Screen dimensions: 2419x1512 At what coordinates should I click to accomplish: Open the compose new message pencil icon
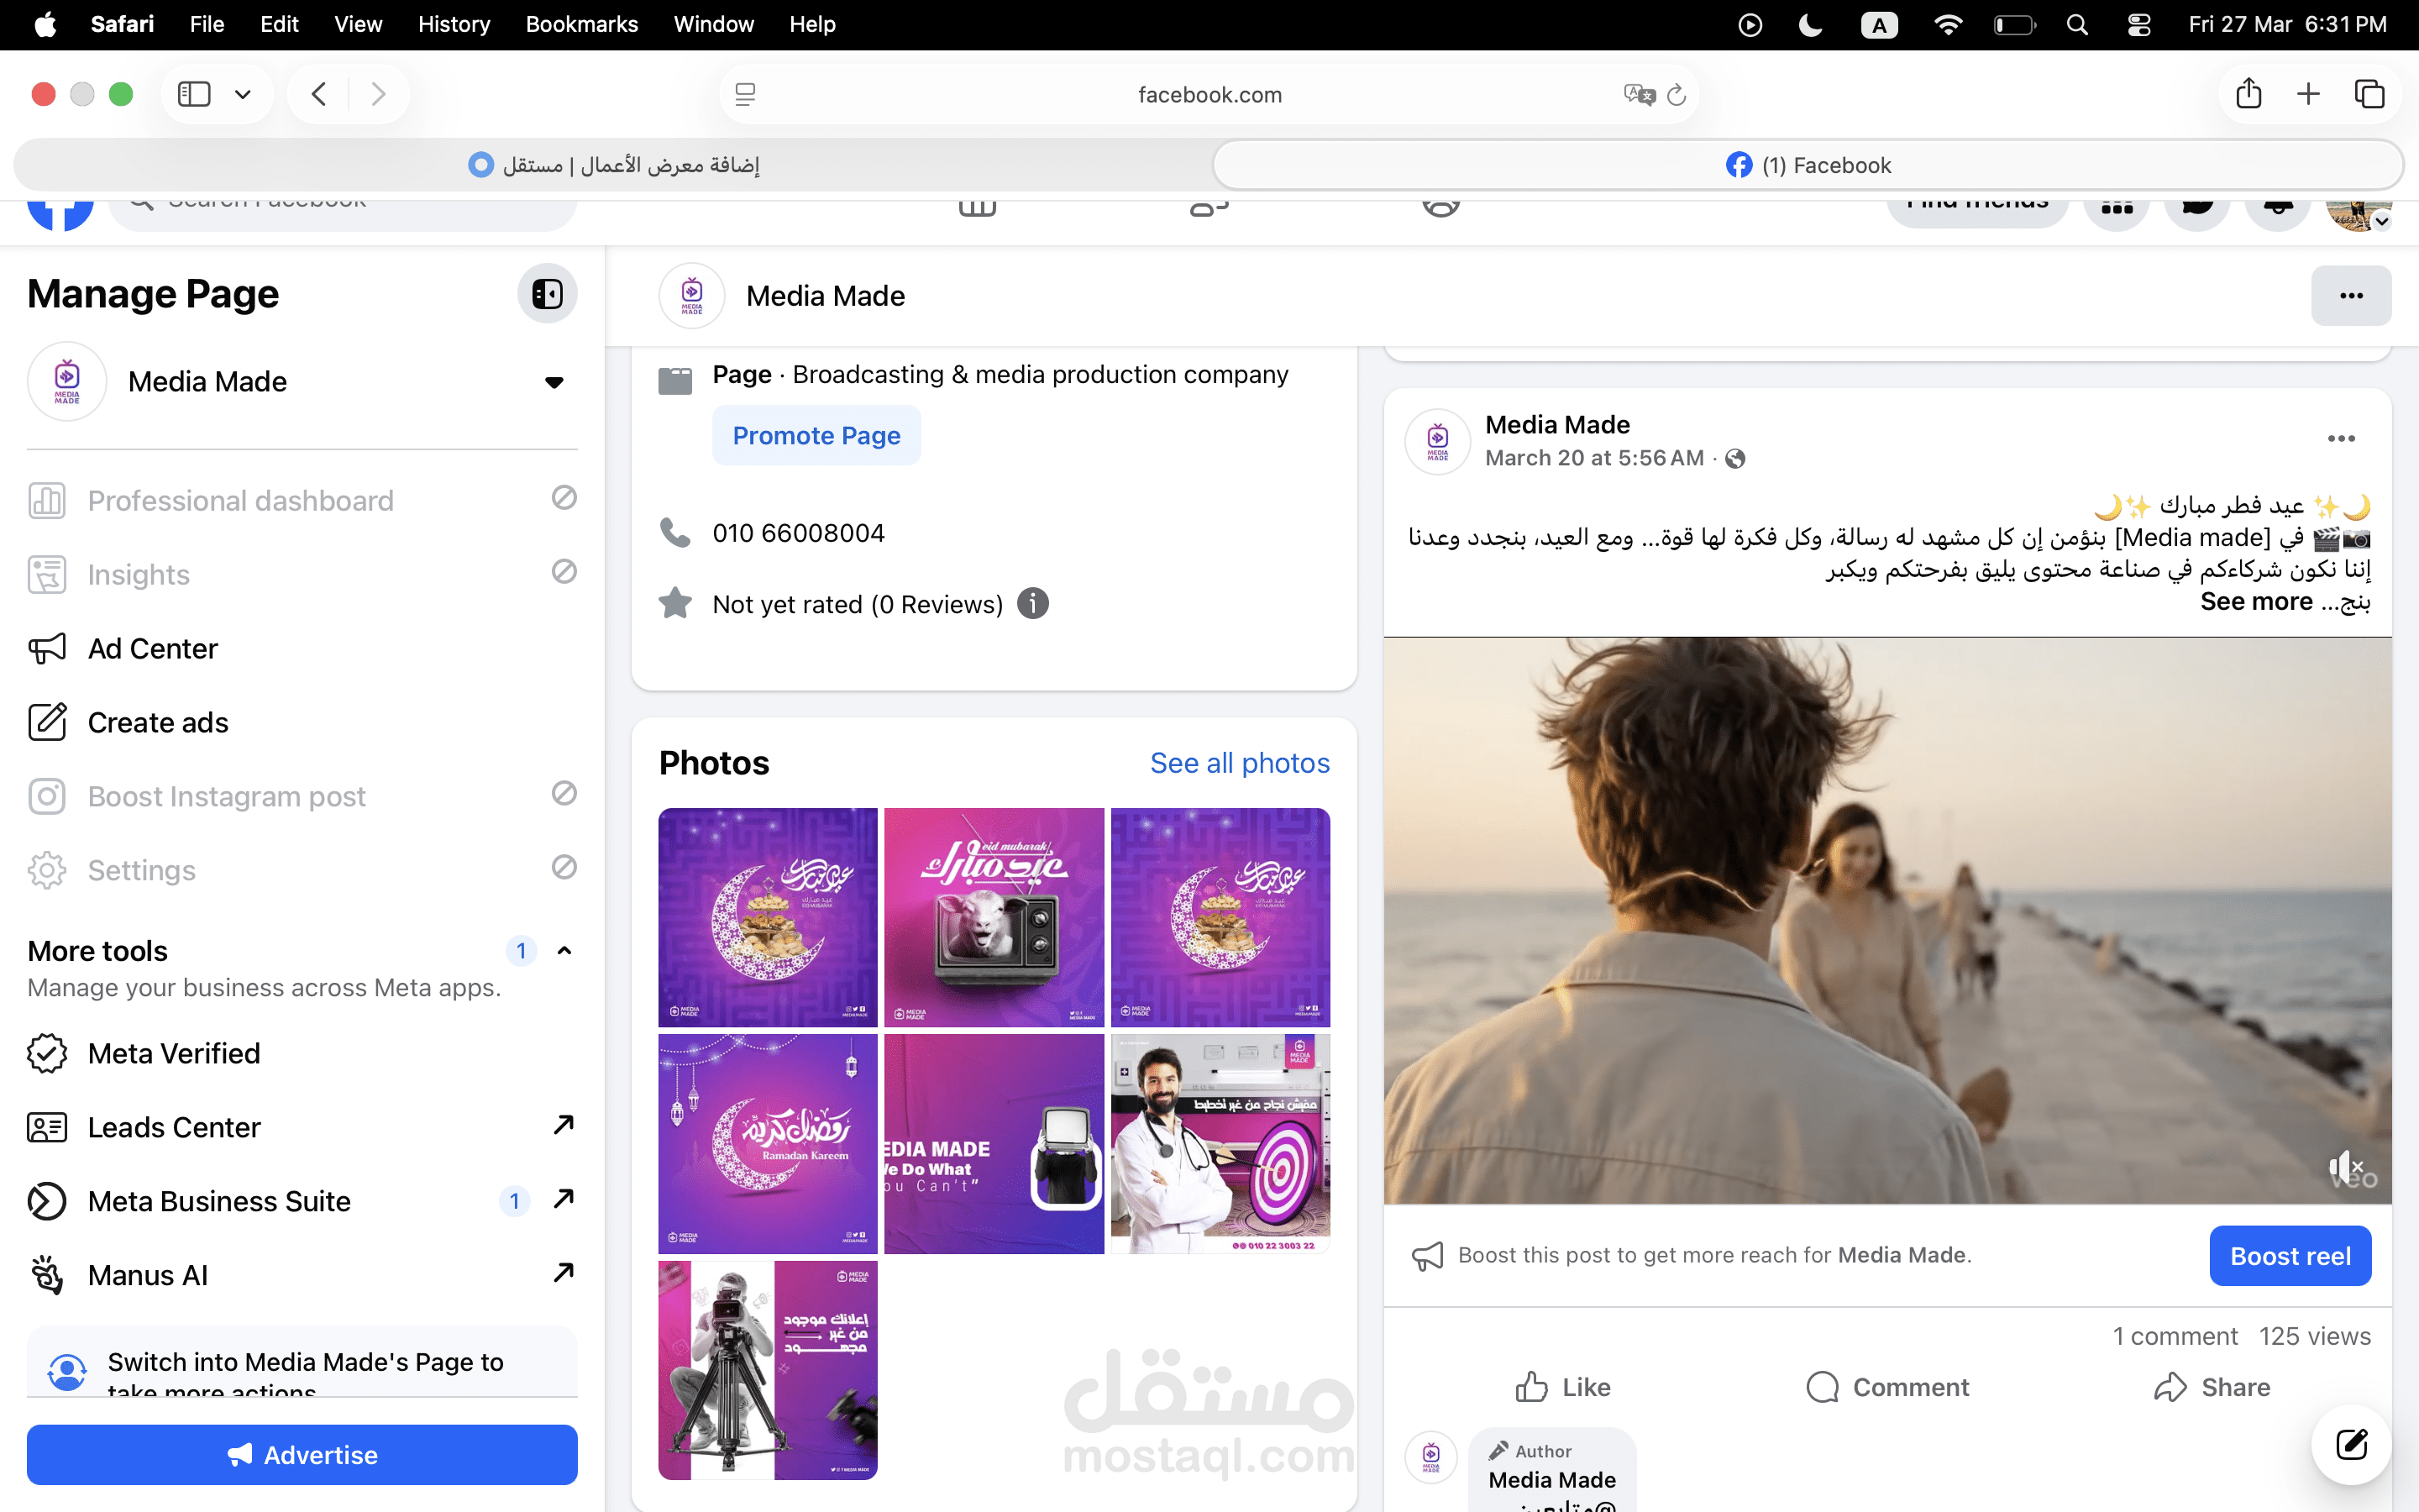(x=2351, y=1444)
